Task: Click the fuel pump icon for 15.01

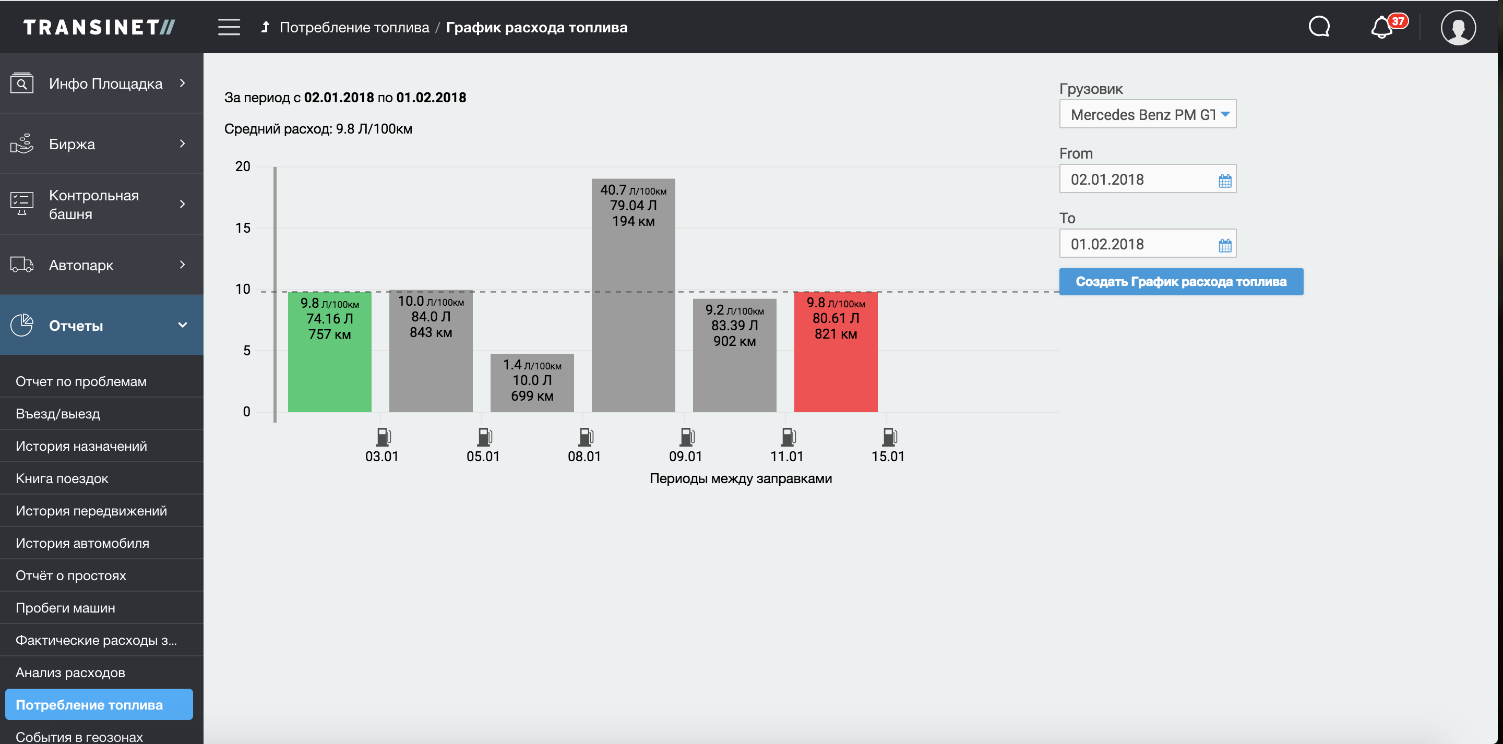Action: [x=889, y=437]
